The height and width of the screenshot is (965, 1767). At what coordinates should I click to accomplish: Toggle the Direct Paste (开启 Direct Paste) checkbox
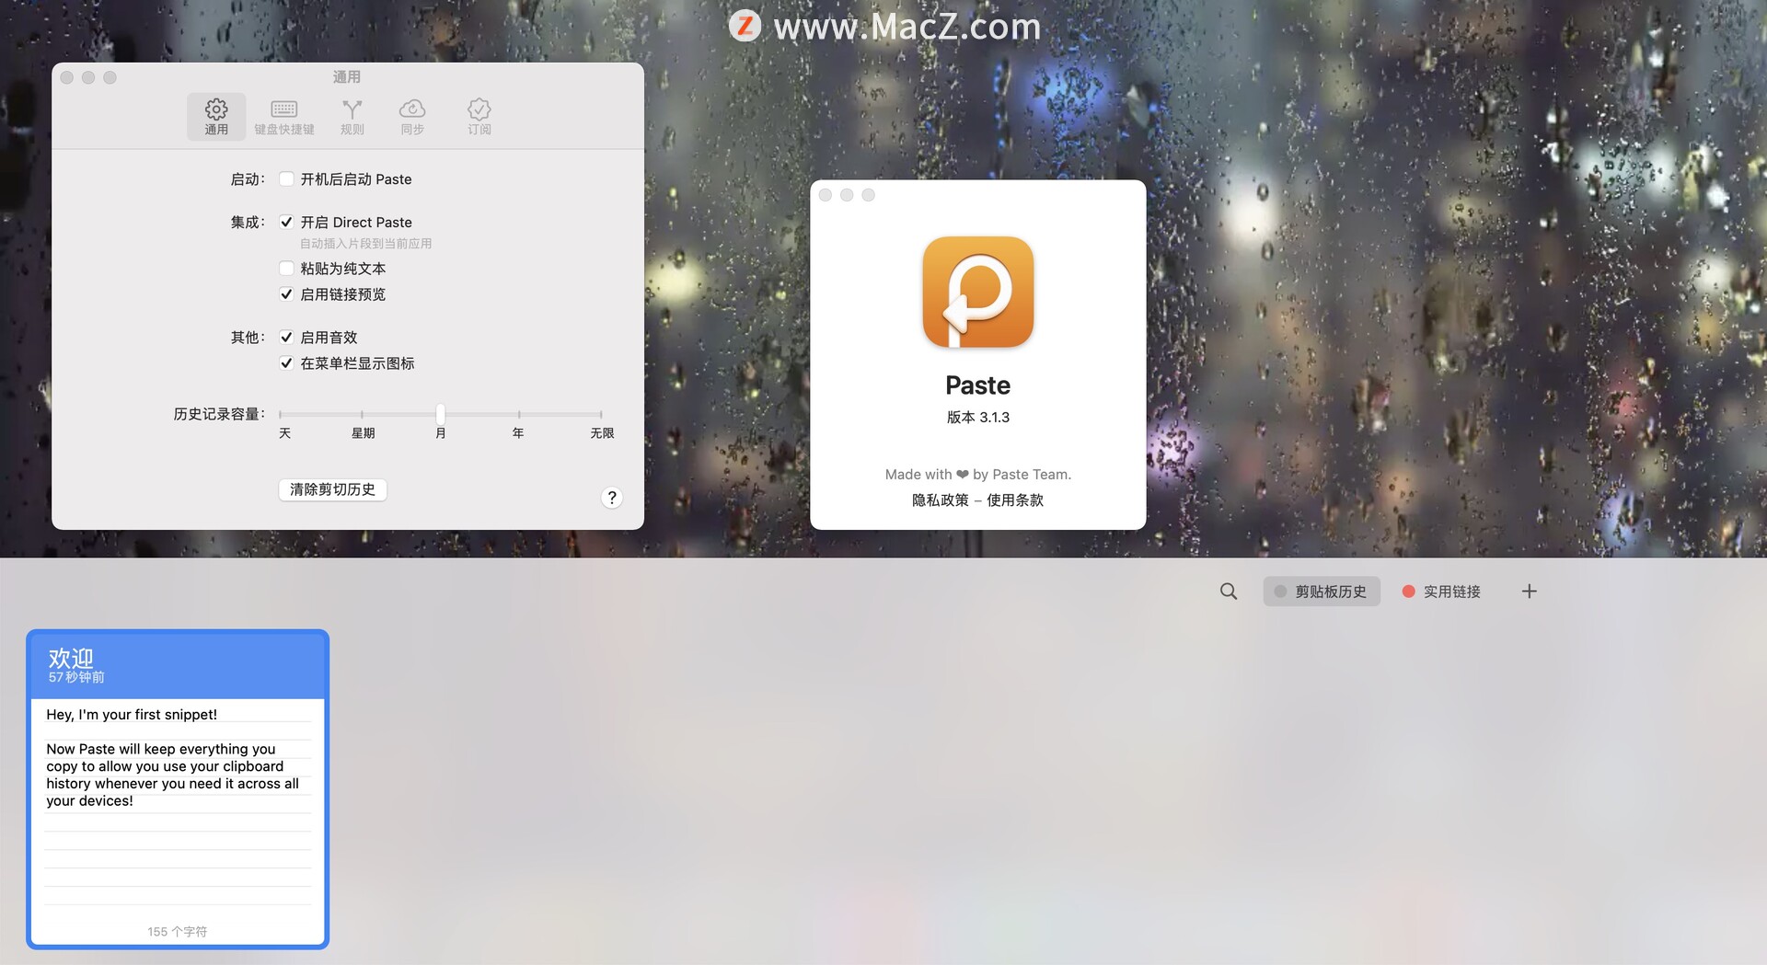(286, 222)
